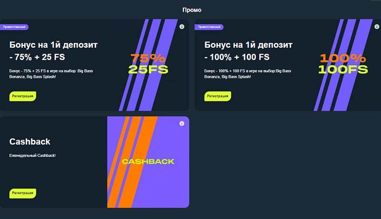Click Регистрация button under 75% + 25 FS bonus

tap(22, 96)
